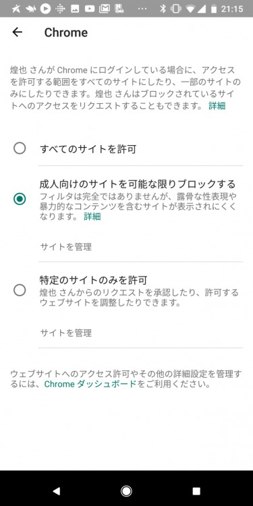Tap the Android recent apps square
The height and width of the screenshot is (506, 253).
coord(196,491)
